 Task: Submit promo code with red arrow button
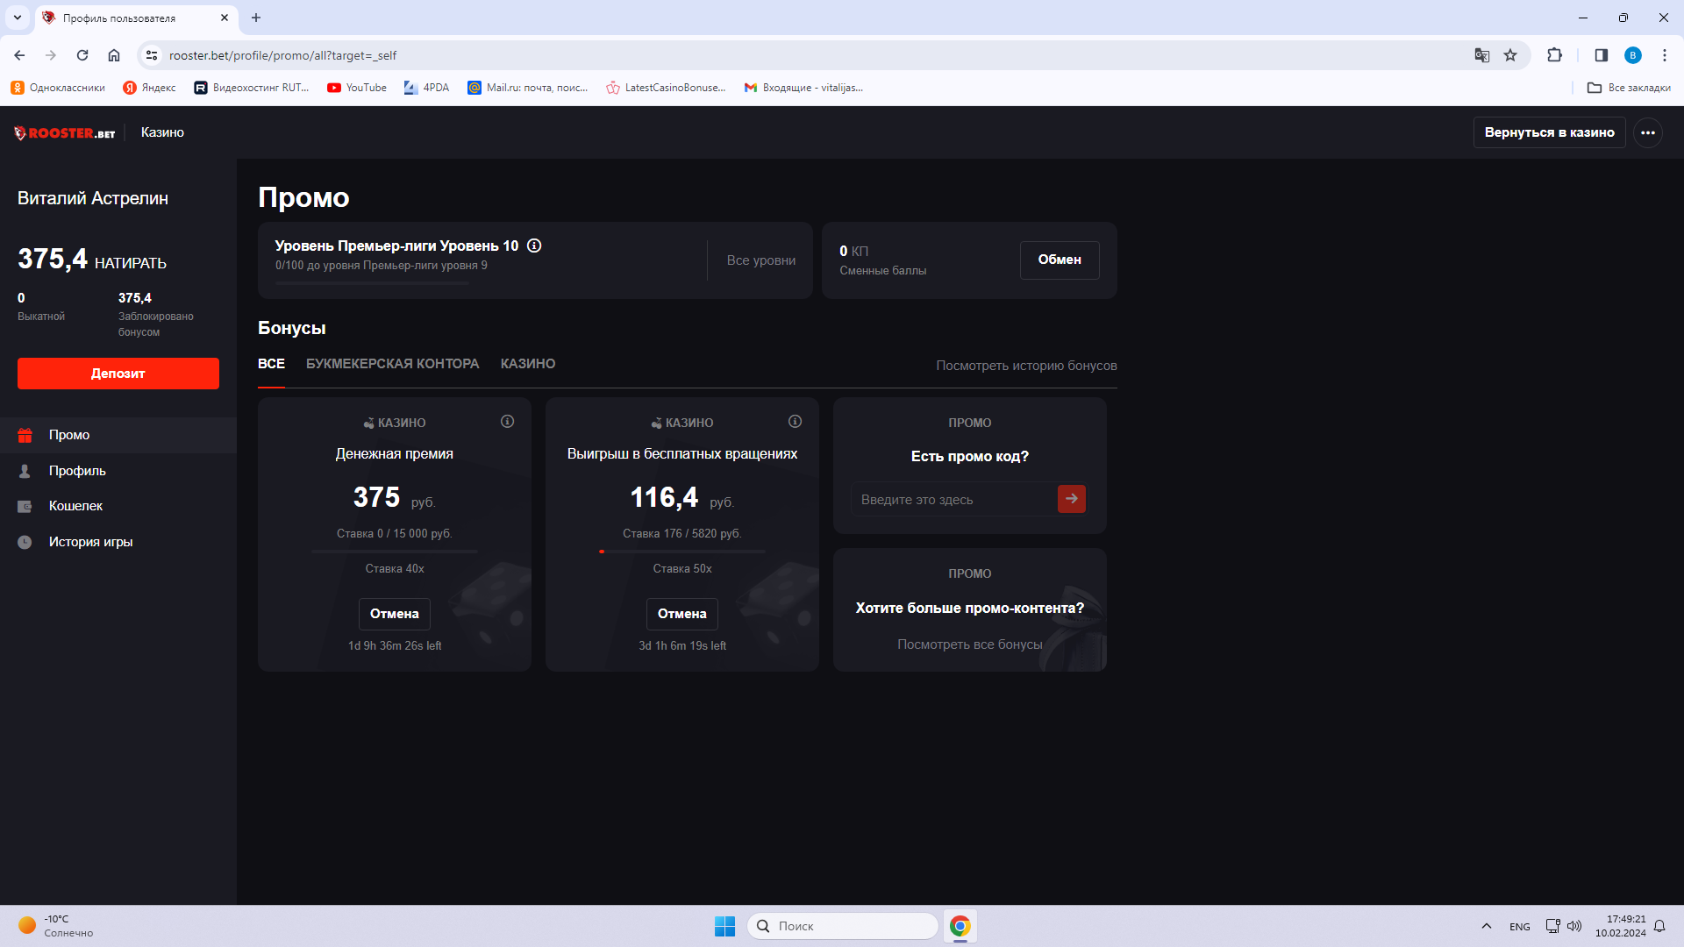click(x=1072, y=499)
